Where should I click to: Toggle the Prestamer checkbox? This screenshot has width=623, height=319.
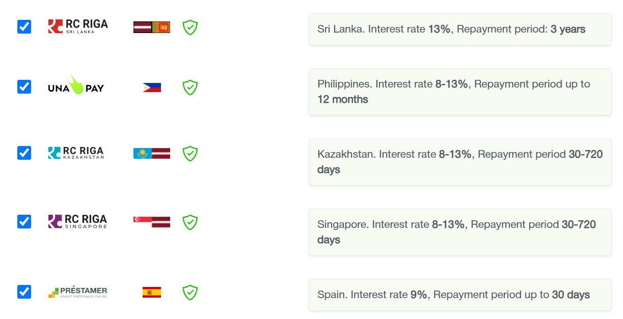pyautogui.click(x=24, y=292)
